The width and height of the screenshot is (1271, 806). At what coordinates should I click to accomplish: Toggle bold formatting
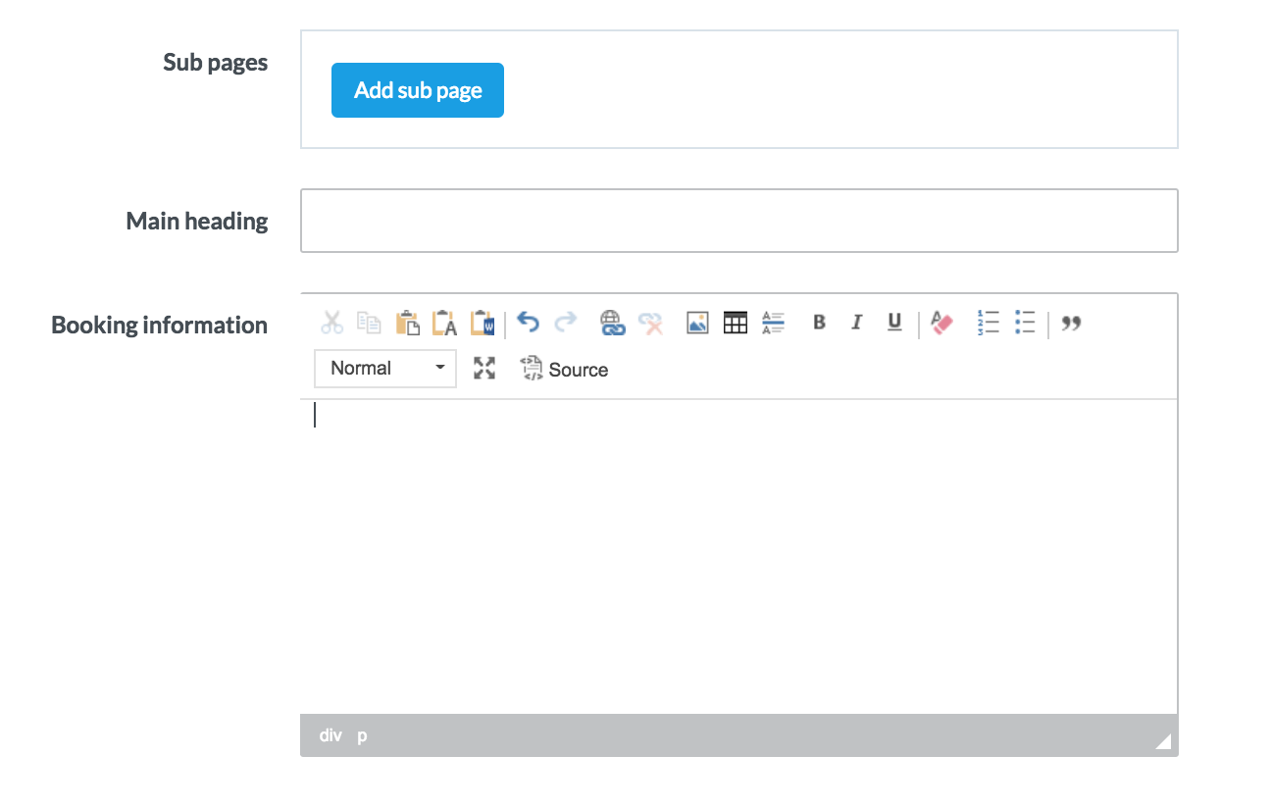(x=819, y=323)
